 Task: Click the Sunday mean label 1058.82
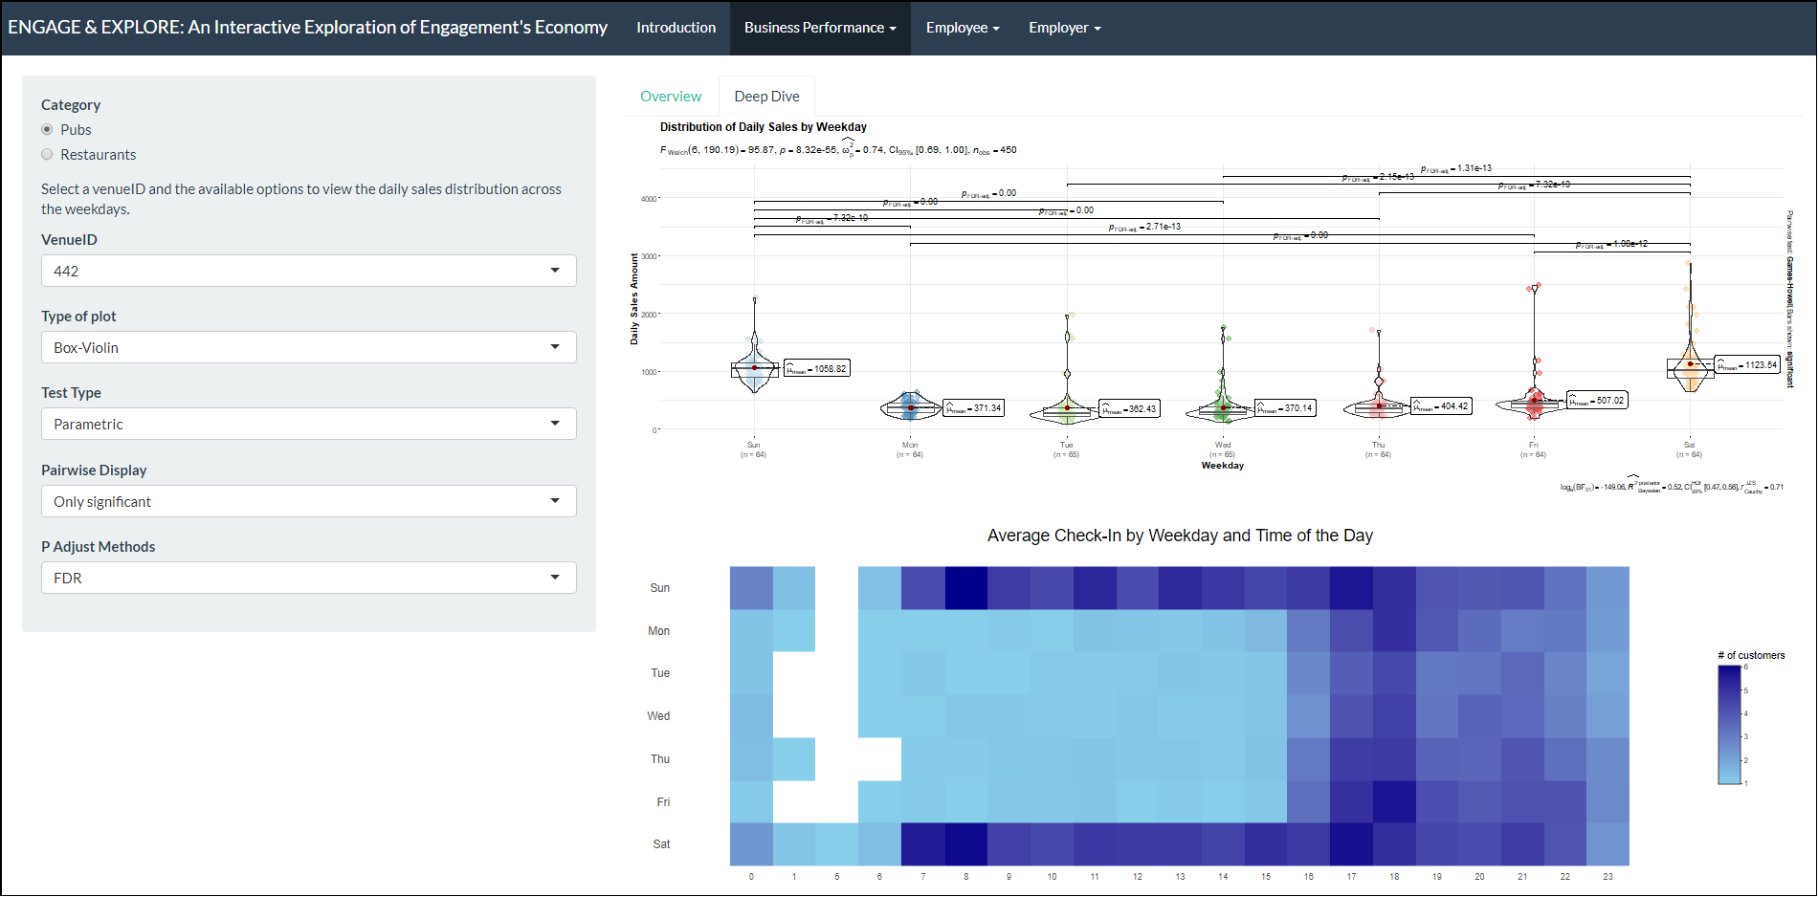pyautogui.click(x=816, y=368)
